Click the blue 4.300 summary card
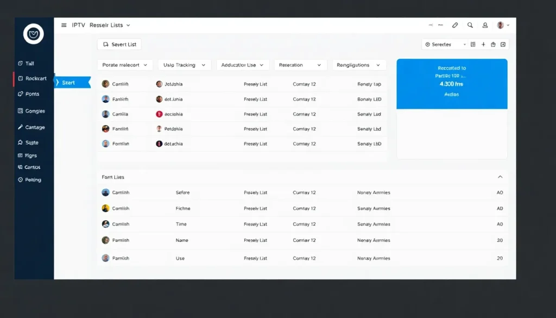 (x=452, y=84)
